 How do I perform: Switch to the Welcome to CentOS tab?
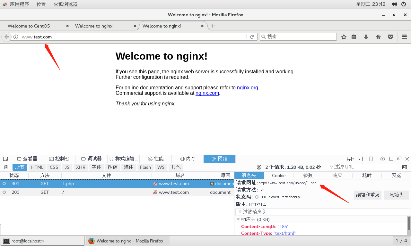[x=36, y=26]
